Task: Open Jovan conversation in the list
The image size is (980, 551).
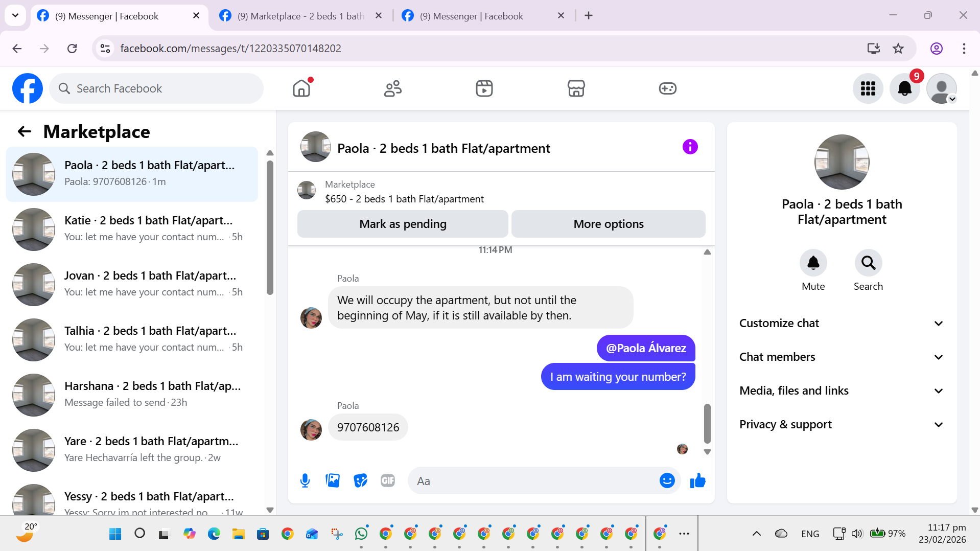Action: [132, 284]
